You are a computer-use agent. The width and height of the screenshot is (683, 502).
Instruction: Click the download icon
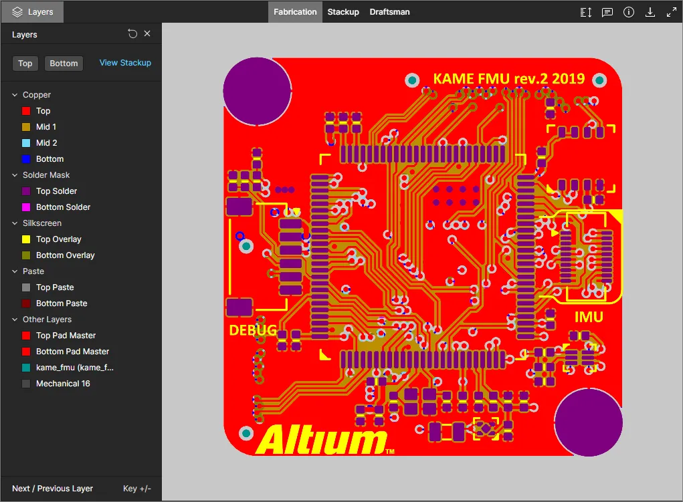(x=650, y=12)
